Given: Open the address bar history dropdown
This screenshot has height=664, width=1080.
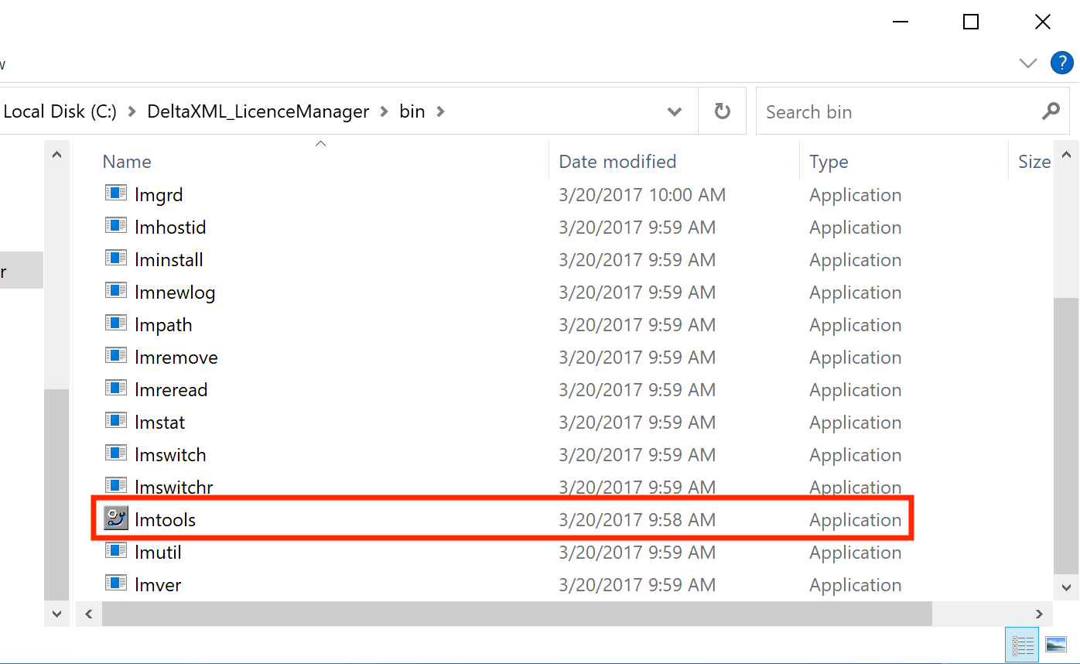Looking at the screenshot, I should click(x=675, y=111).
